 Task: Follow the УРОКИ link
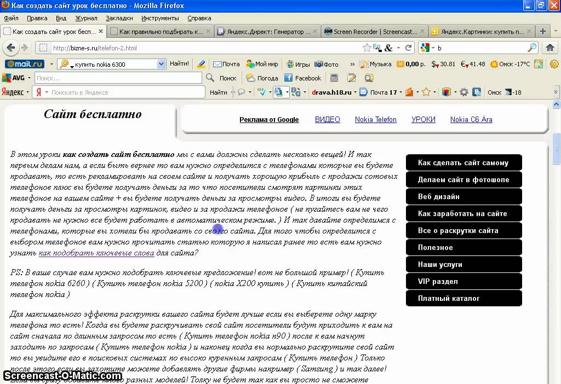423,119
